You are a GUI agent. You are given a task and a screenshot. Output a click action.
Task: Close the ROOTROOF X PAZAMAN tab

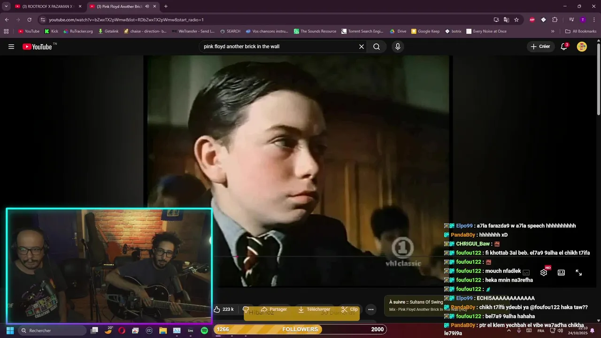[x=80, y=7]
